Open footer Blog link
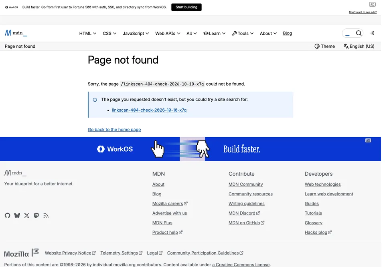The height and width of the screenshot is (267, 385). (157, 194)
